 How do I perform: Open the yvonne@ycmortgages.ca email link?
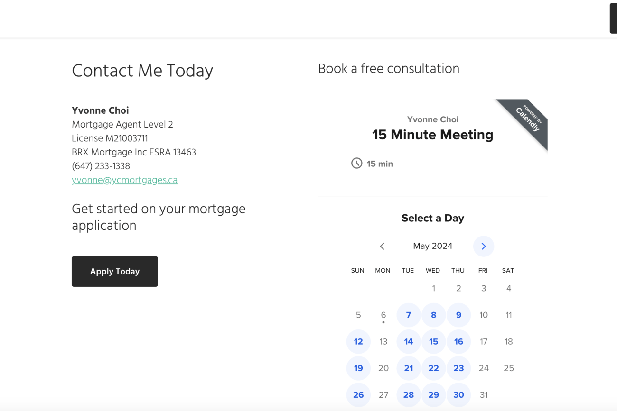(124, 180)
